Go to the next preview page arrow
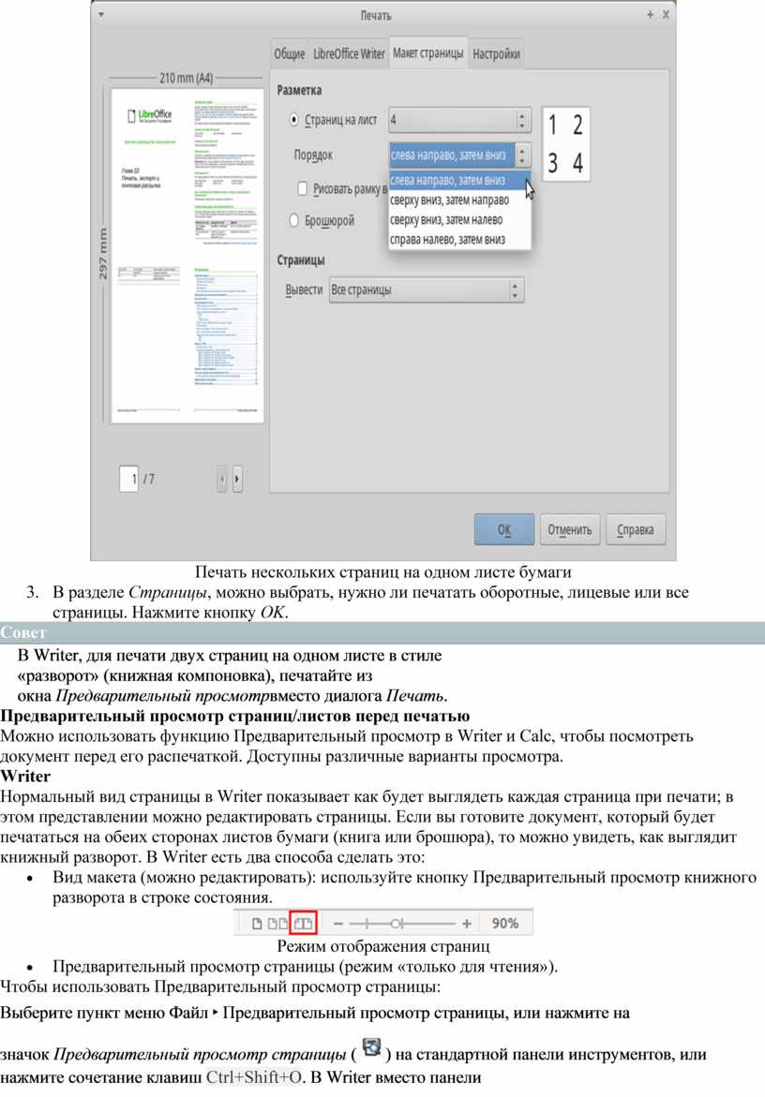This screenshot has width=765, height=1097. coord(237,480)
